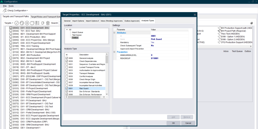Click the checkmark icon in Targets toolbar
Viewport: 258px width, 129px height.
coord(17,23)
